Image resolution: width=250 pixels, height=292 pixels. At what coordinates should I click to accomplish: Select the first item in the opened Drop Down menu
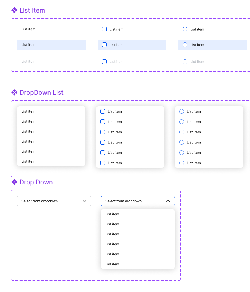point(112,214)
